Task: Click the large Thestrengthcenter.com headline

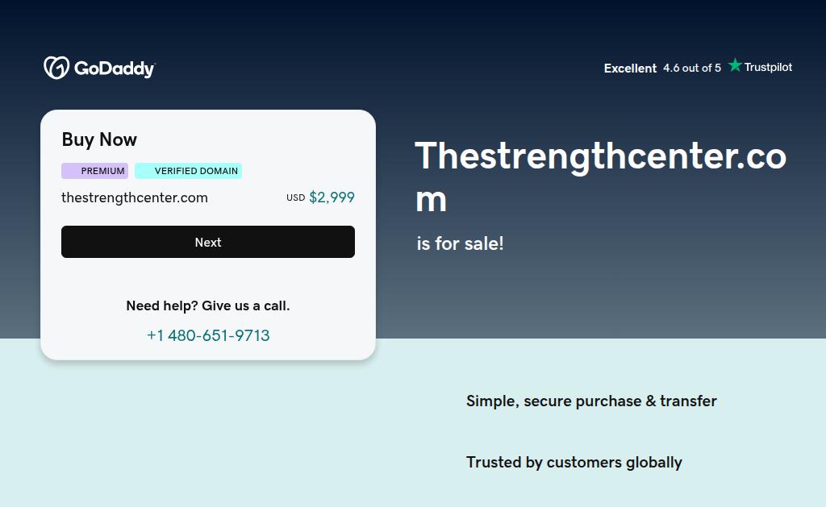Action: point(599,177)
